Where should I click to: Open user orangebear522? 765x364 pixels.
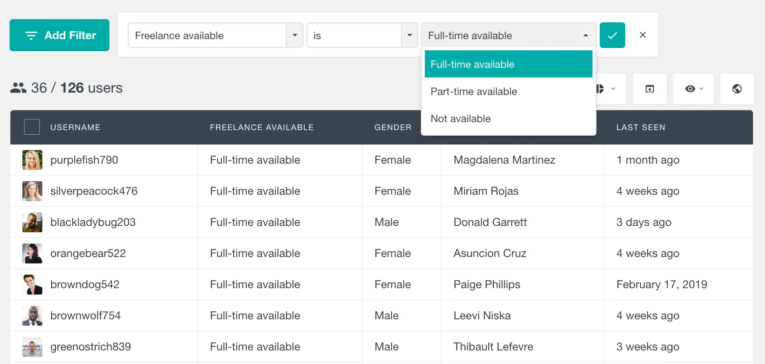88,253
